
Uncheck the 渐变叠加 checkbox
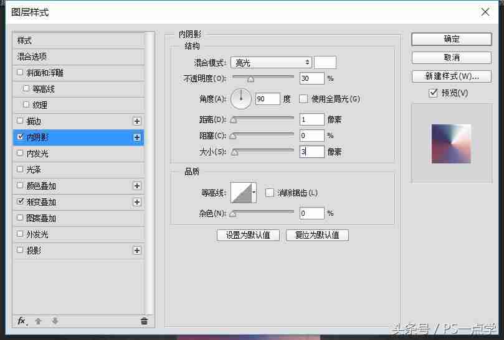pos(21,201)
